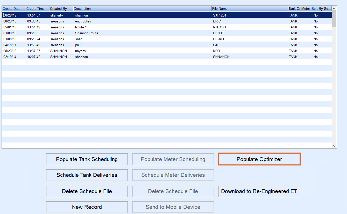
Task: Click the Populate Tank Scheduling button
Action: [x=87, y=159]
